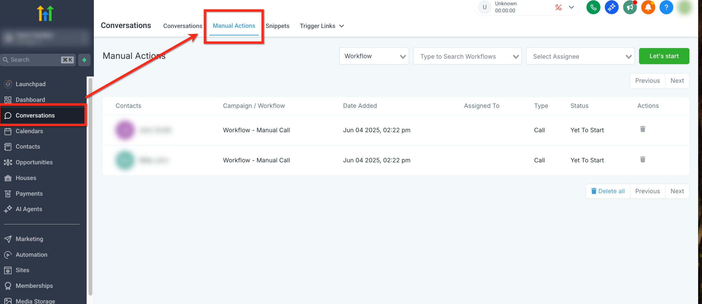This screenshot has height=304, width=702.
Task: Switch to the Snippets tab
Action: [277, 26]
